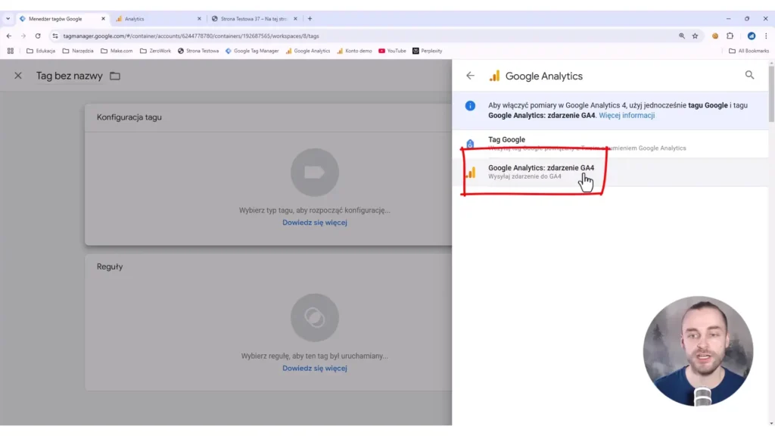
Task: Click the address bar URL
Action: (191, 36)
